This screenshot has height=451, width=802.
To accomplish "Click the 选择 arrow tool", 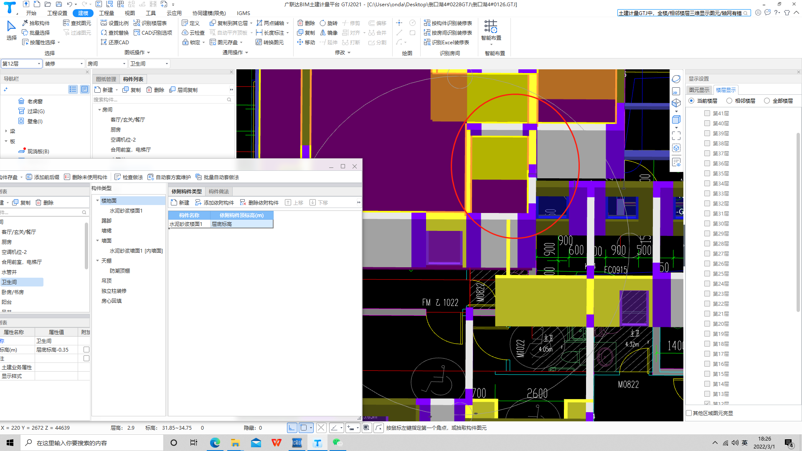I will pos(12,30).
